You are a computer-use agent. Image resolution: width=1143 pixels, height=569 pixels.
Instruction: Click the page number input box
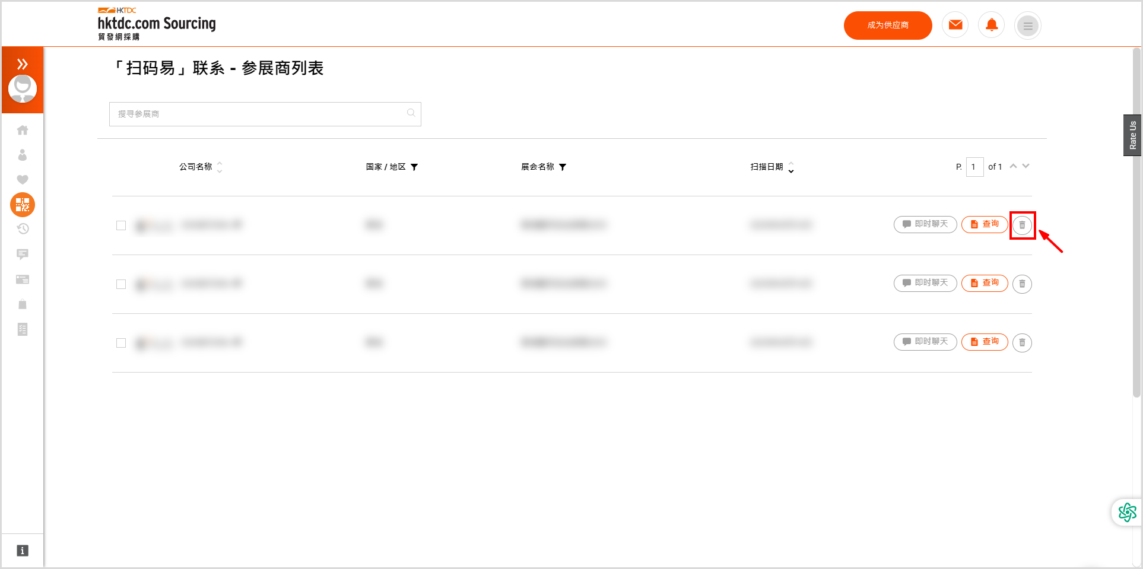(974, 167)
